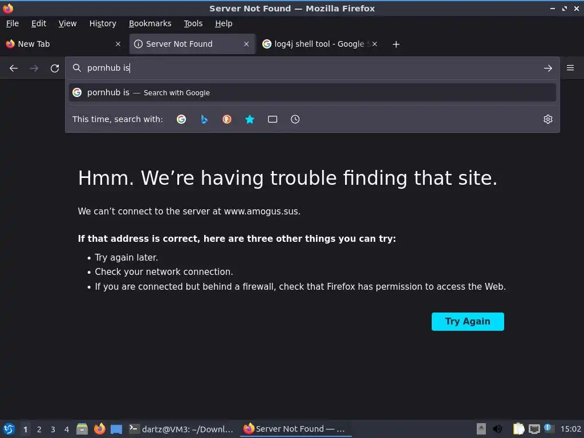The height and width of the screenshot is (438, 584).
Task: Open the History menu
Action: (x=103, y=23)
